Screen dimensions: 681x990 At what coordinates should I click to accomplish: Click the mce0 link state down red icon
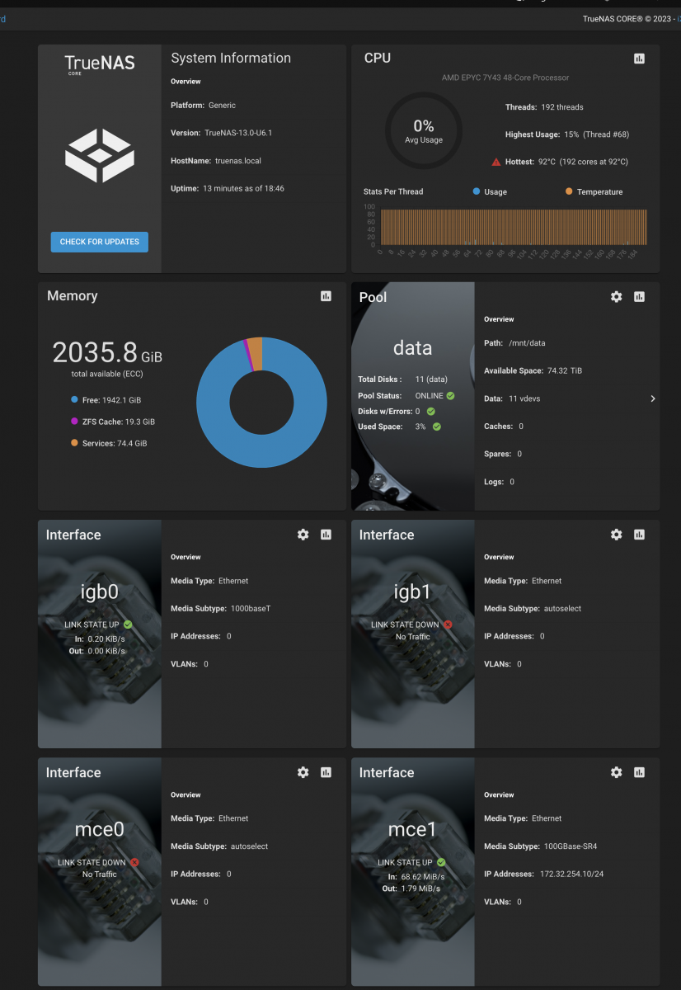[134, 862]
